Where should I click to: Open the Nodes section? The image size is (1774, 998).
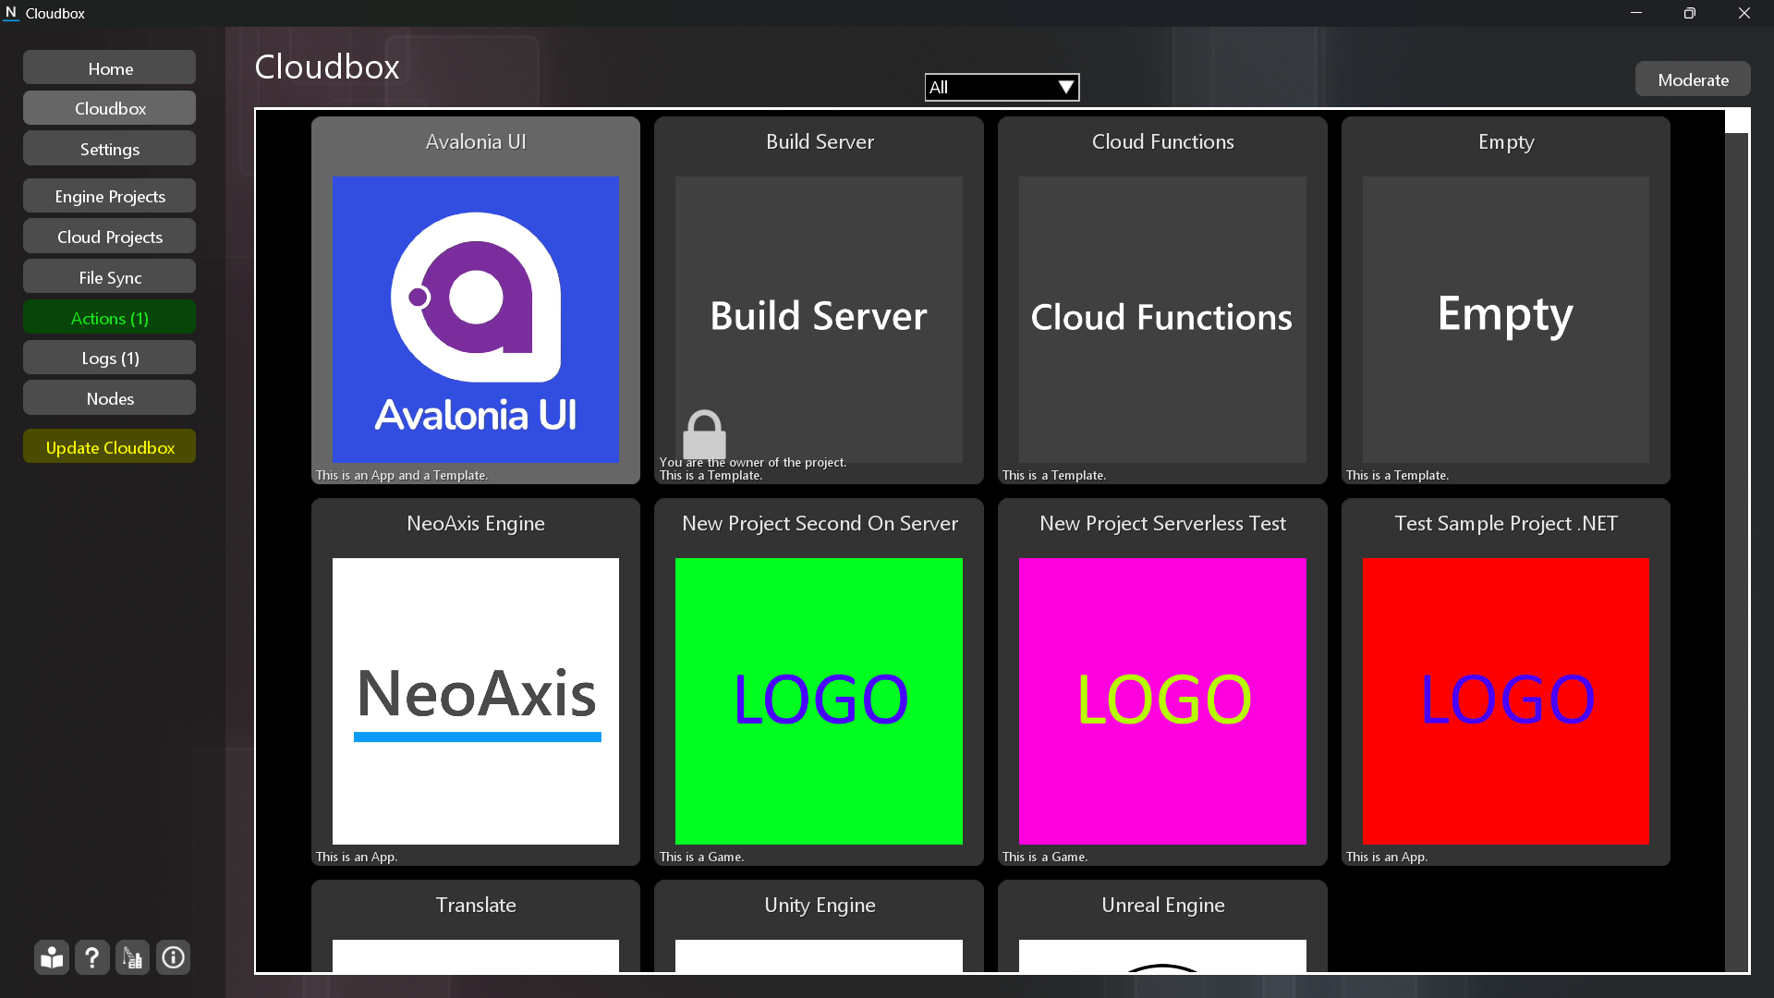tap(110, 398)
